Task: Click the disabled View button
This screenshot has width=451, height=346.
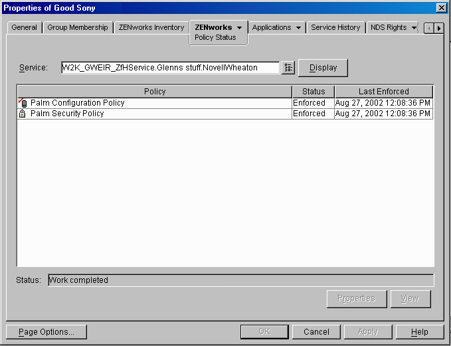Action: click(x=410, y=299)
